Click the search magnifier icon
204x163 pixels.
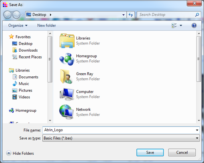(x=197, y=15)
